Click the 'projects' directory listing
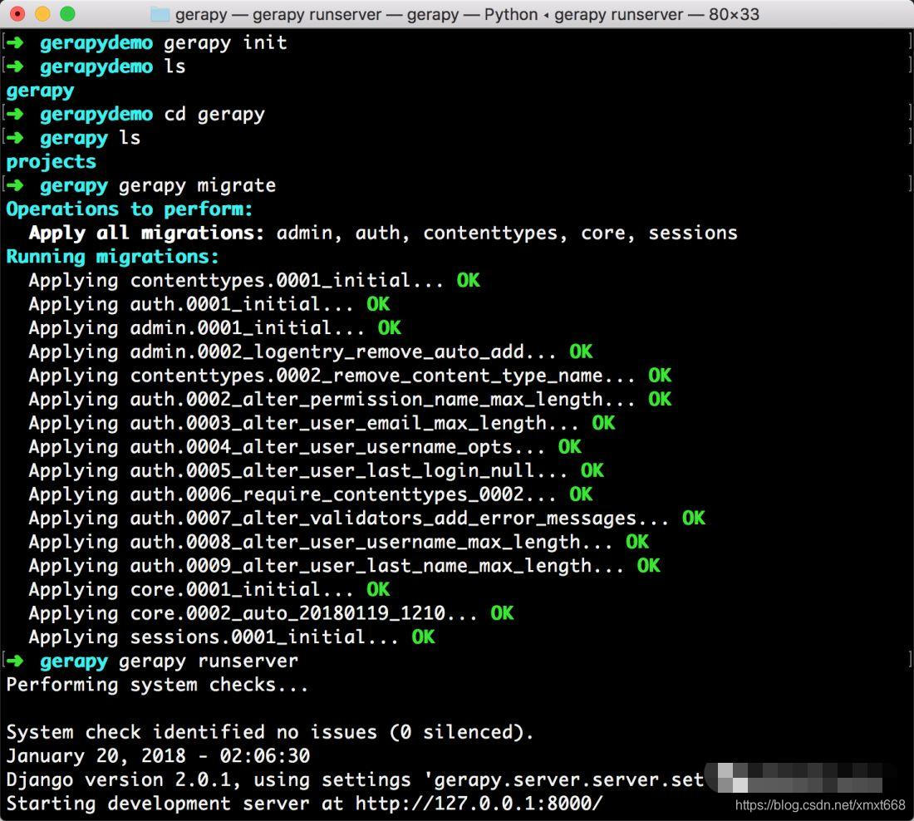Screen dimensions: 914x821 52,161
